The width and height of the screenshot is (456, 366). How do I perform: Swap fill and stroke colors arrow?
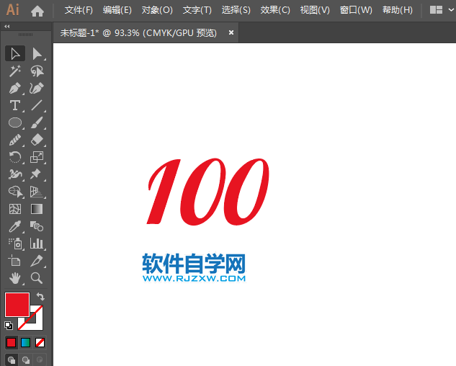40,296
